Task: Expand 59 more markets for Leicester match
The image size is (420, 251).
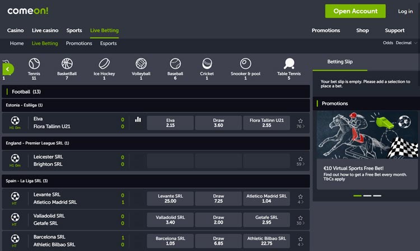Action: point(301,164)
